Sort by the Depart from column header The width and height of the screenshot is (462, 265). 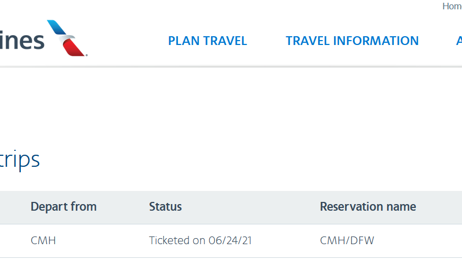63,207
